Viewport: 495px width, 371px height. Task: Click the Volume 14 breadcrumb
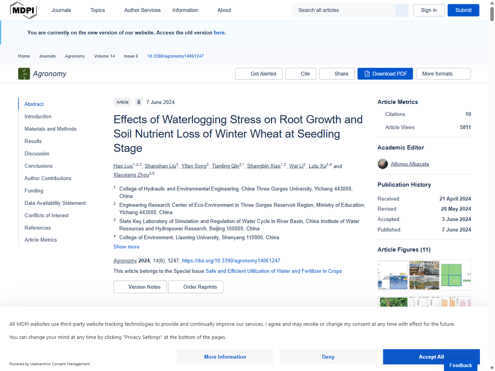pyautogui.click(x=104, y=56)
